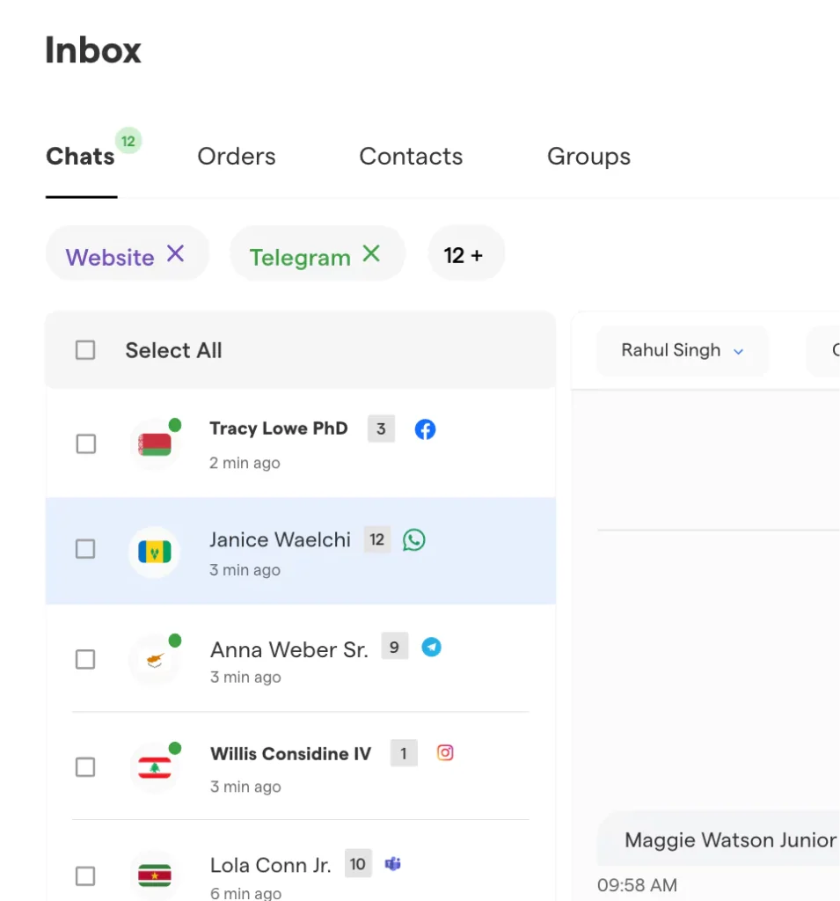Open the Contacts tab
840x901 pixels.
pos(411,157)
